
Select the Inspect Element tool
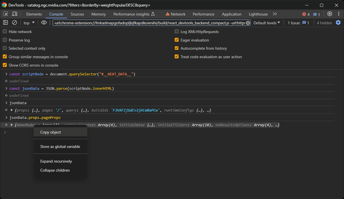(x=5, y=14)
